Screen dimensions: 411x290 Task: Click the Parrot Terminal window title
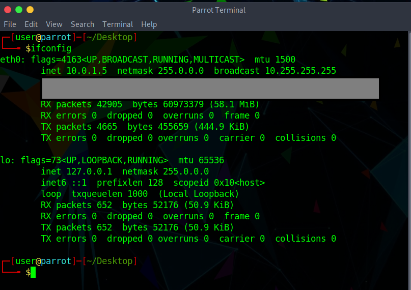(218, 10)
